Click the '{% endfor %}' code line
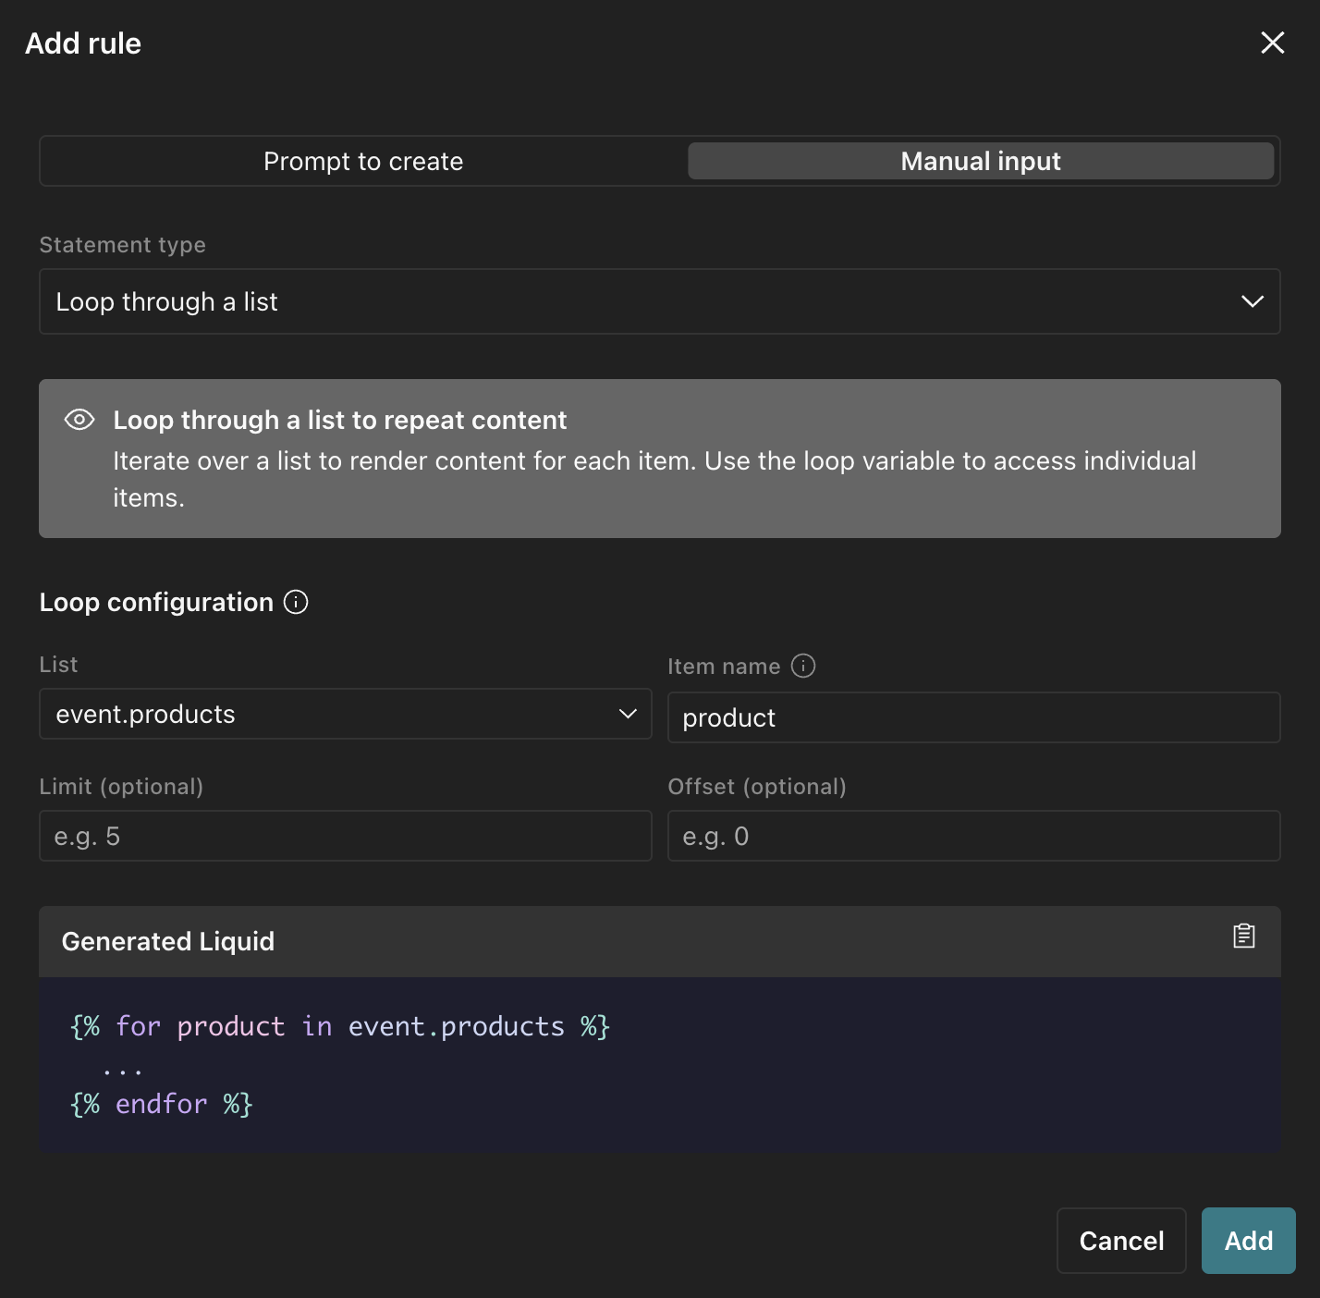This screenshot has height=1298, width=1320. click(162, 1104)
